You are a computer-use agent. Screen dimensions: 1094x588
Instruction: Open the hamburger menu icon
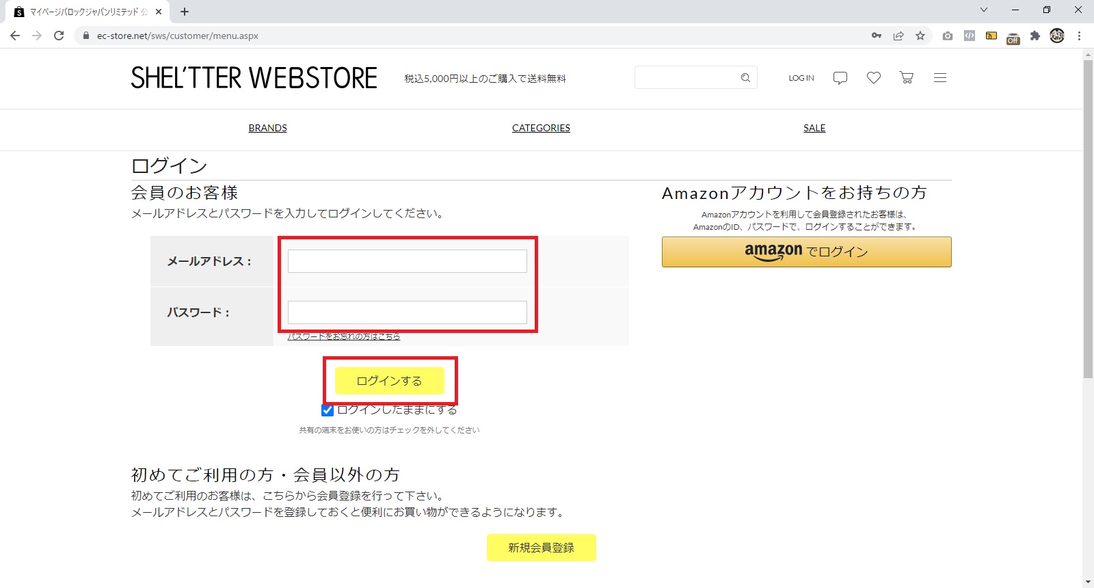point(940,78)
